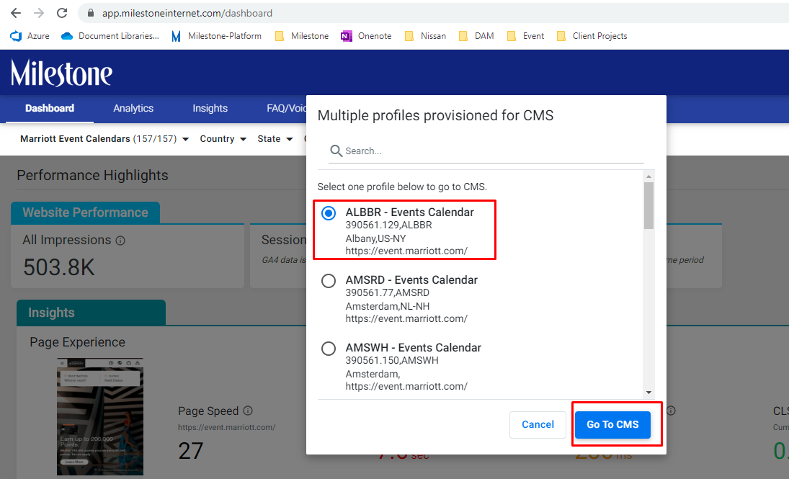
Task: Click the ALBBR profile URL text
Action: pyautogui.click(x=406, y=251)
